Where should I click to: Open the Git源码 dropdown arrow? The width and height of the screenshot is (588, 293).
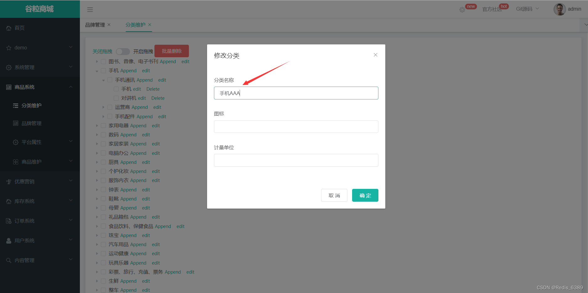[537, 9]
